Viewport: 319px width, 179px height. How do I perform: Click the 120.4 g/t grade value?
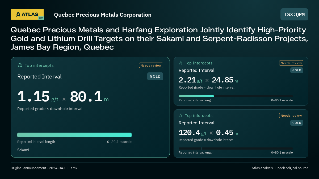point(192,133)
